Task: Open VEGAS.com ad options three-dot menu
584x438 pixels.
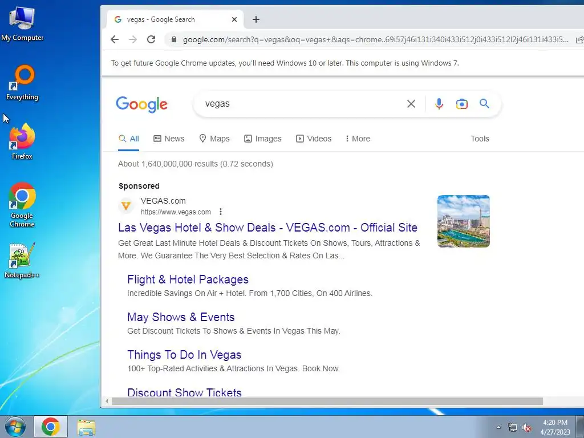Action: pyautogui.click(x=221, y=212)
